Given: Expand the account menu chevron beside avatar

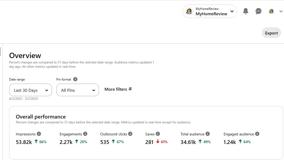Looking at the screenshot, I should click(281, 11).
